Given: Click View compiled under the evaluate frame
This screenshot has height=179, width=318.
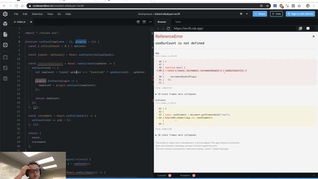Looking at the screenshot, I should coord(163,129).
